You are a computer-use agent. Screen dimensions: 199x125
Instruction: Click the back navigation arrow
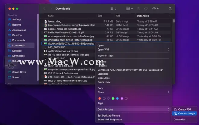tap(44, 8)
